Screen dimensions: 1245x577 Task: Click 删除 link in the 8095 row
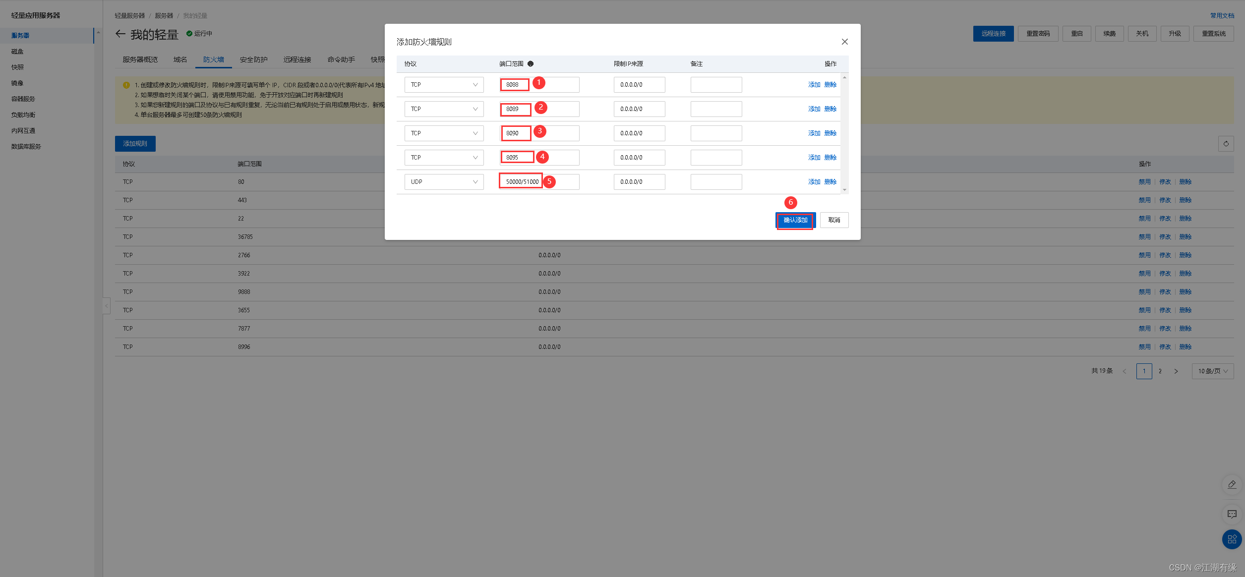[x=830, y=158]
